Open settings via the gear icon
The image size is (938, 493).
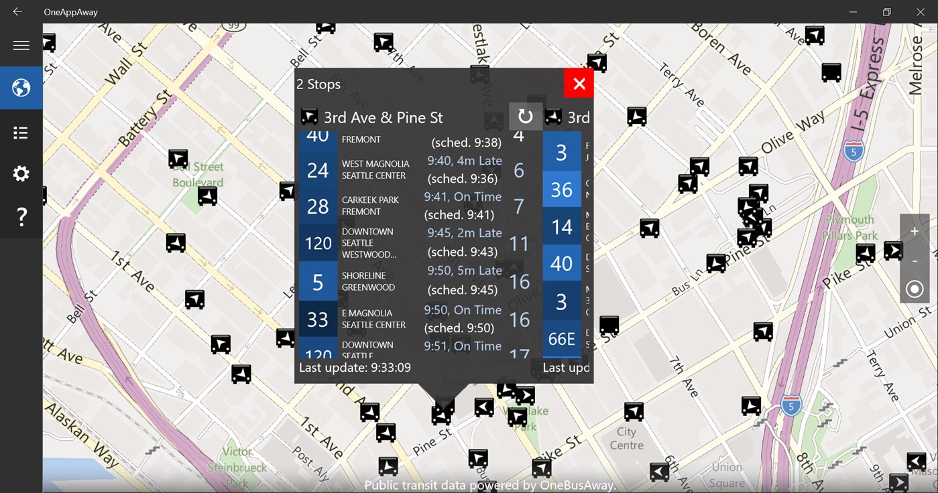(x=21, y=174)
